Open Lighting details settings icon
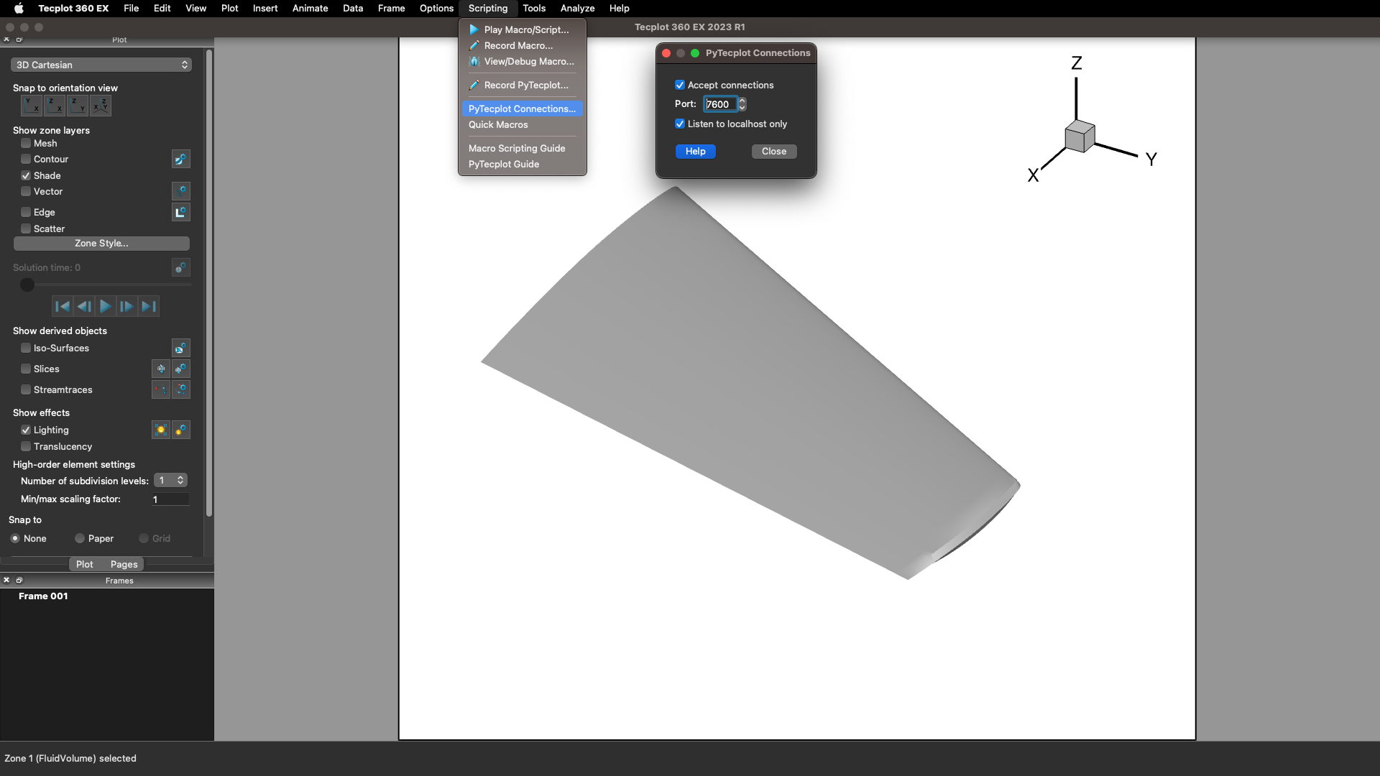Viewport: 1380px width, 776px height. tap(181, 430)
